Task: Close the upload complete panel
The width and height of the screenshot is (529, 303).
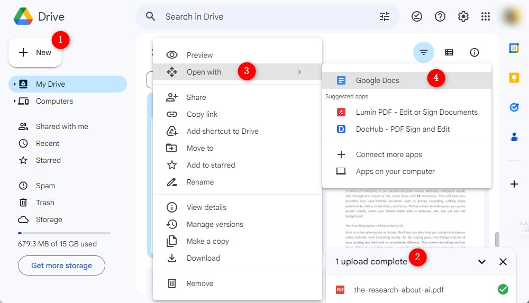Action: pos(503,262)
